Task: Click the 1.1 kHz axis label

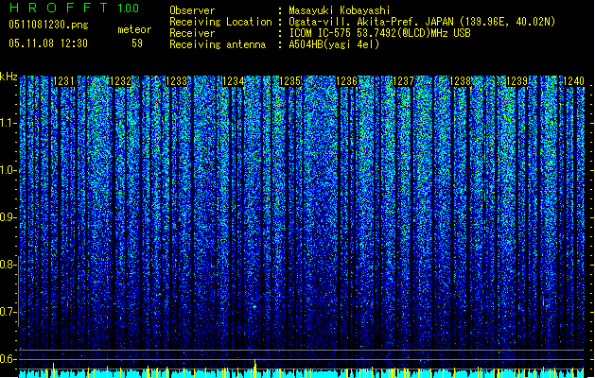Action: point(8,123)
